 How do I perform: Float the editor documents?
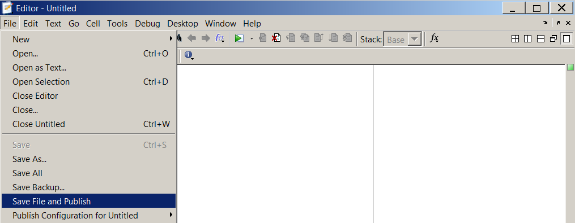point(553,39)
